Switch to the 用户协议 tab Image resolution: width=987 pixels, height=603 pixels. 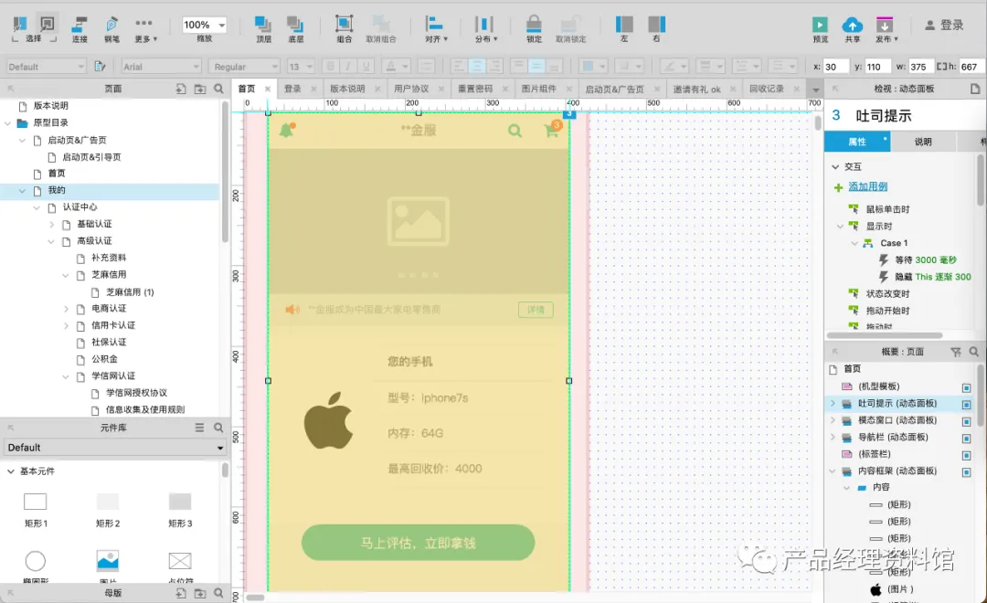[x=411, y=89]
